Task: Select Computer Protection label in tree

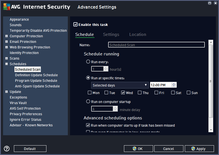Action: click(x=26, y=36)
